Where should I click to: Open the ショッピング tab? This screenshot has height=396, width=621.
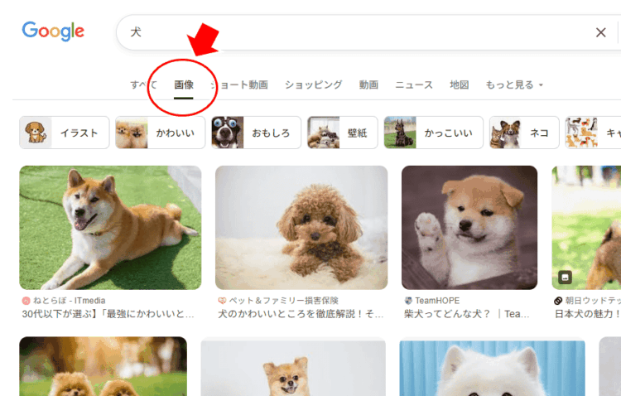pos(313,85)
